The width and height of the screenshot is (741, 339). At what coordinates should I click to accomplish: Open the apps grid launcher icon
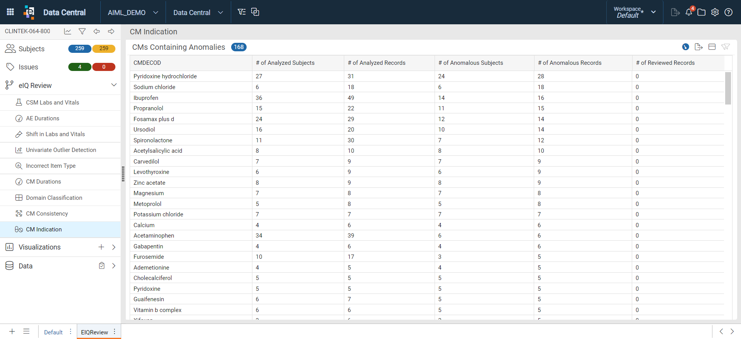coord(10,12)
